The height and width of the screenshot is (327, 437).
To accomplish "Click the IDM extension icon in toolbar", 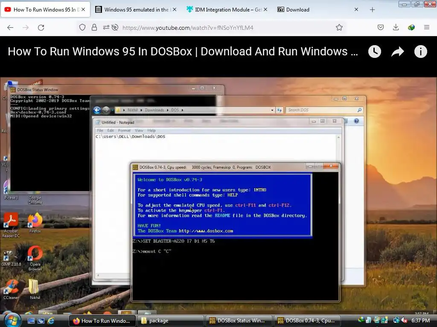I will coord(411,27).
